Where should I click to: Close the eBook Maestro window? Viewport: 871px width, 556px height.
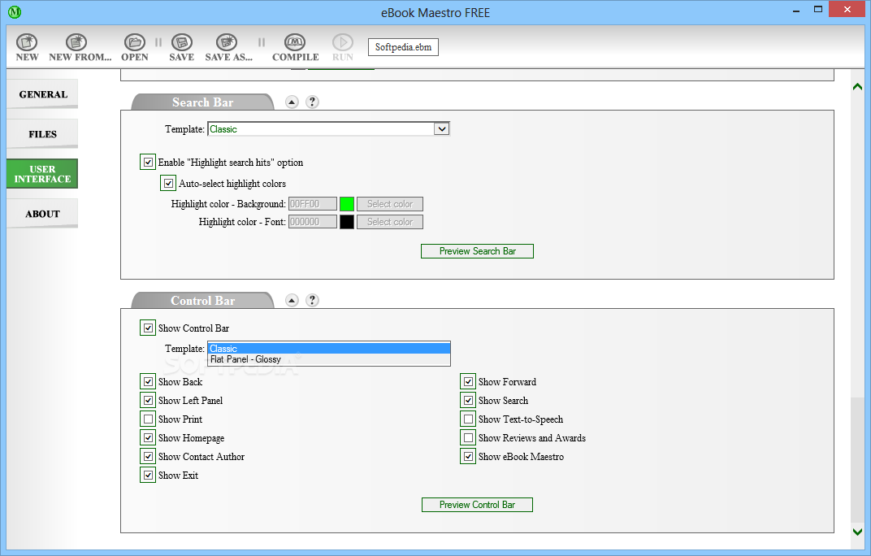(847, 10)
